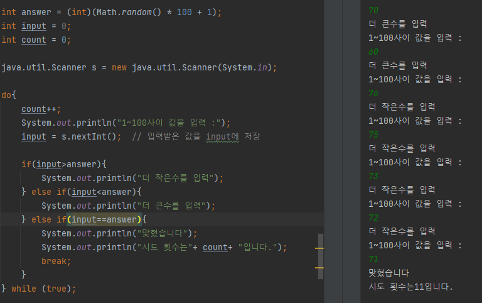Click the editor vertical scrollbar thumb

click(321, 256)
